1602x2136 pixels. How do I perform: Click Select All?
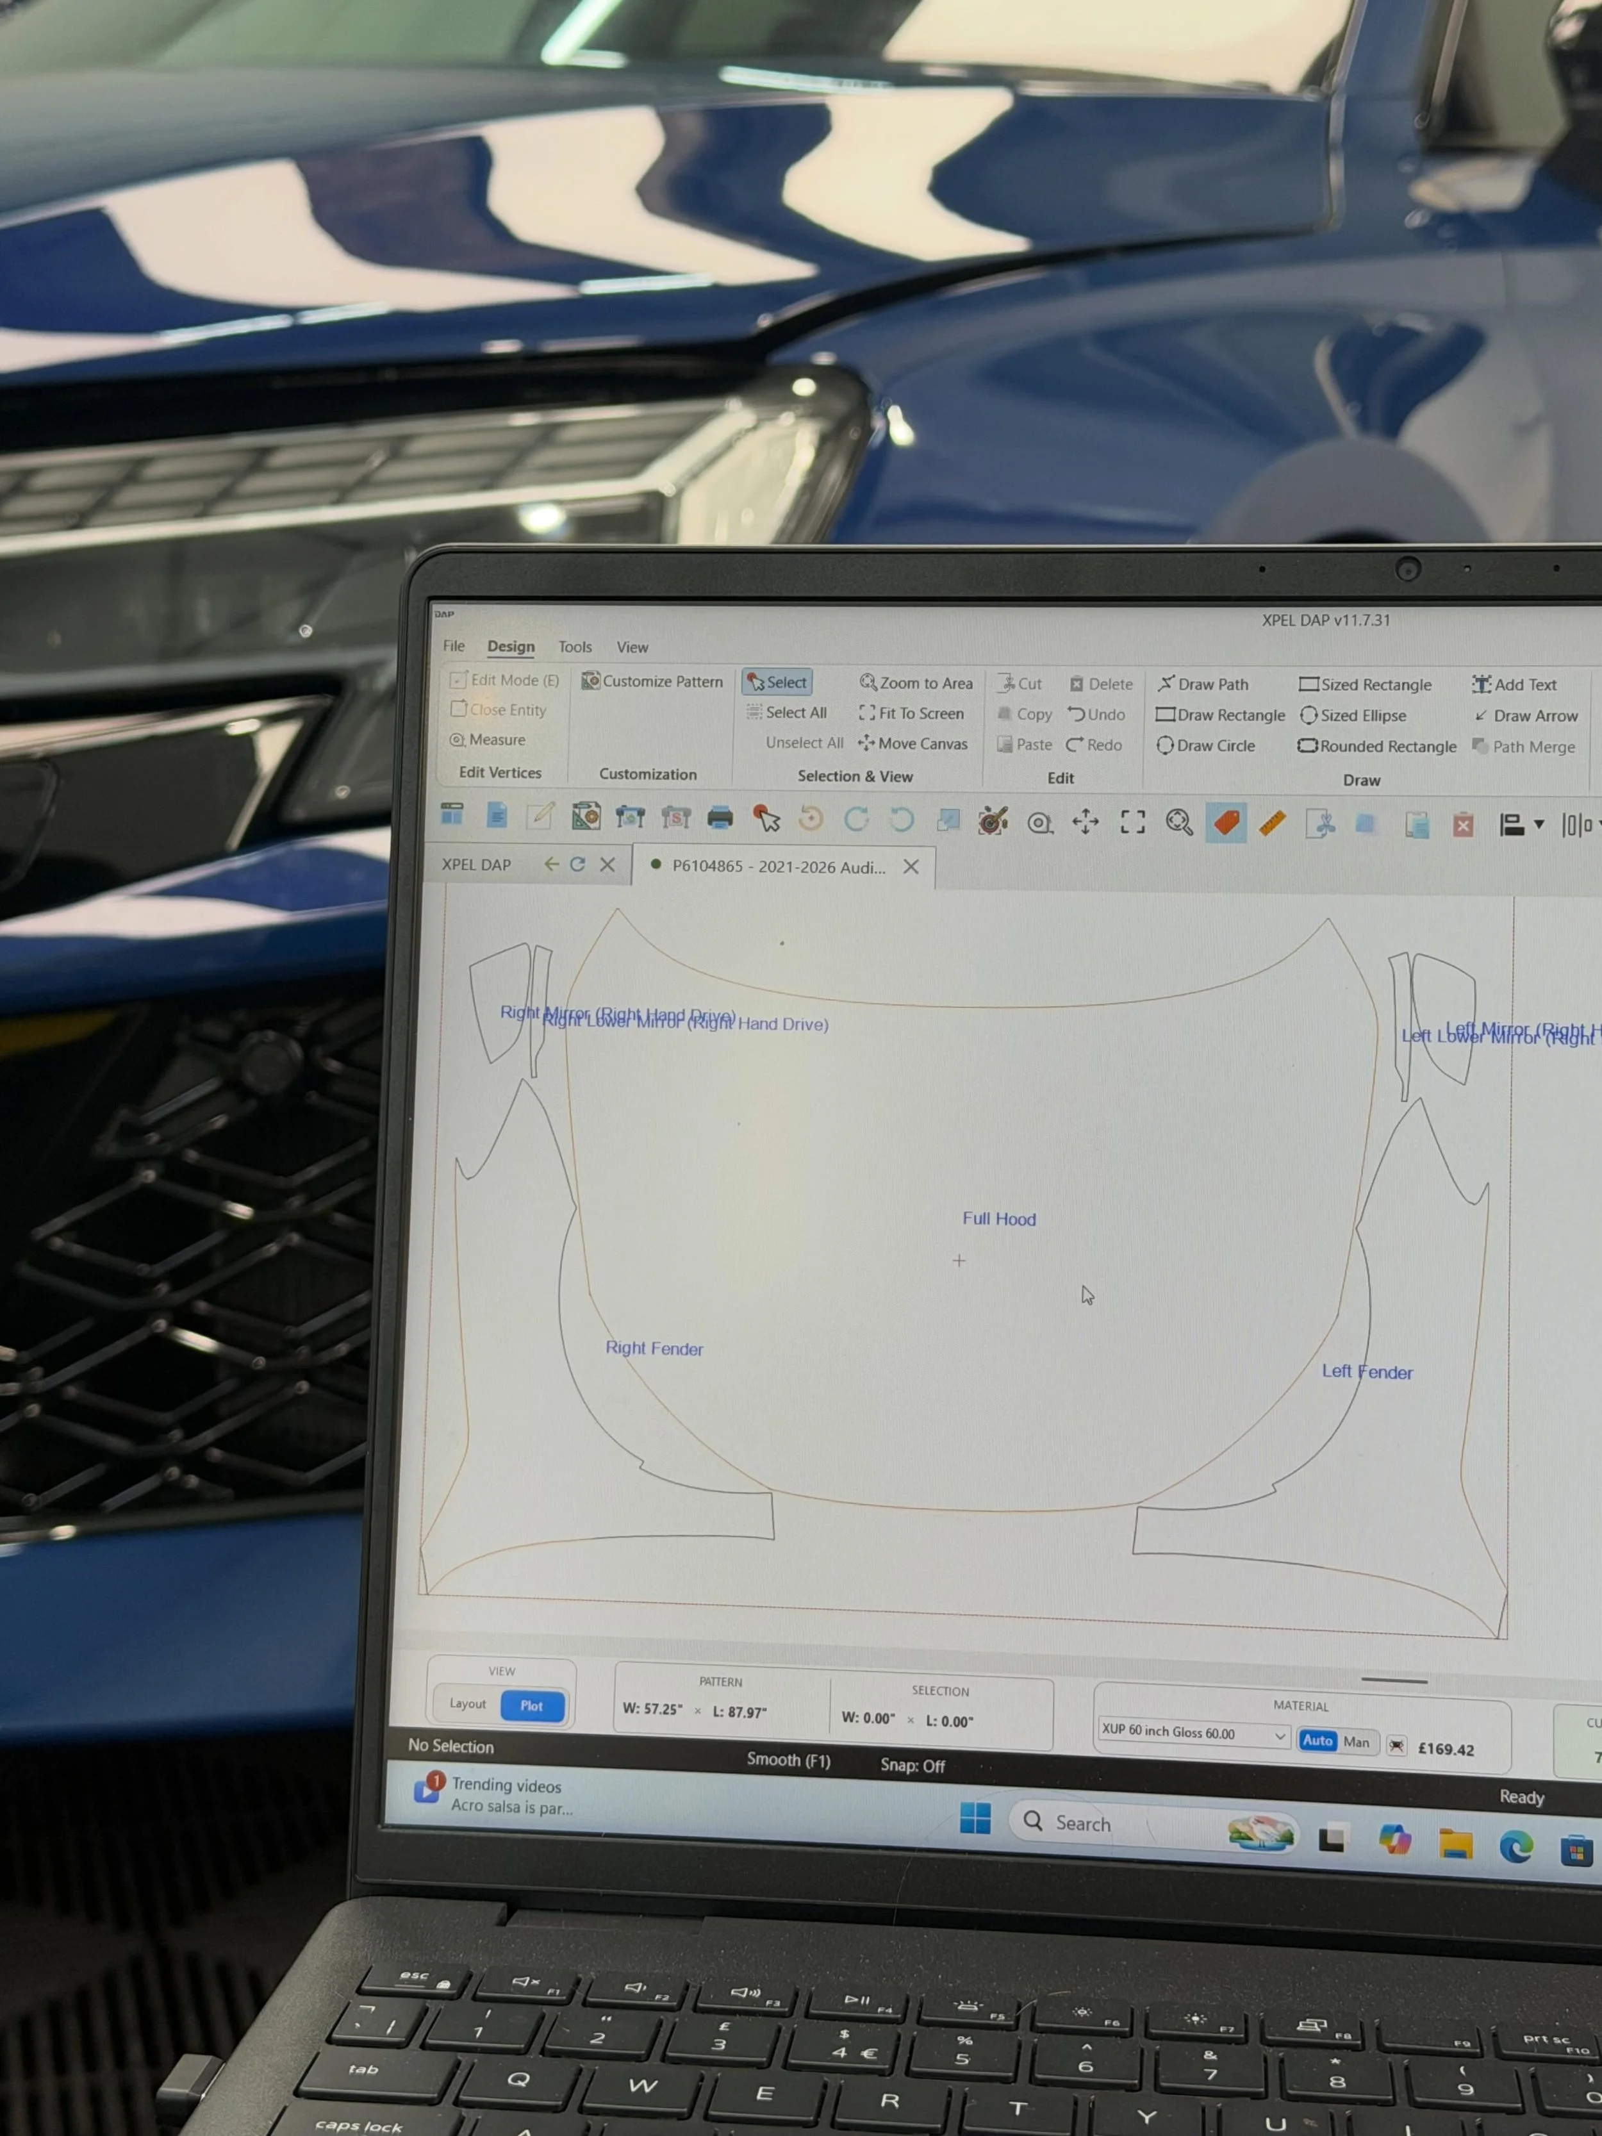click(786, 711)
